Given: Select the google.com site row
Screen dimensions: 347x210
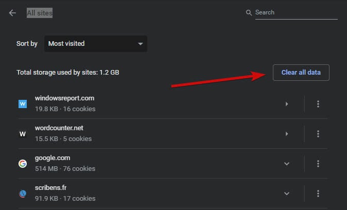Looking at the screenshot, I should click(172, 164).
